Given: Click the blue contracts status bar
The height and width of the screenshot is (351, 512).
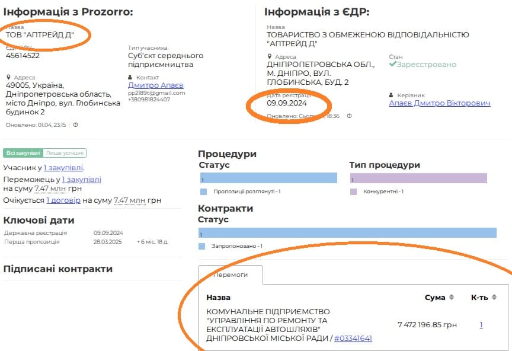Looking at the screenshot, I should coord(347,233).
